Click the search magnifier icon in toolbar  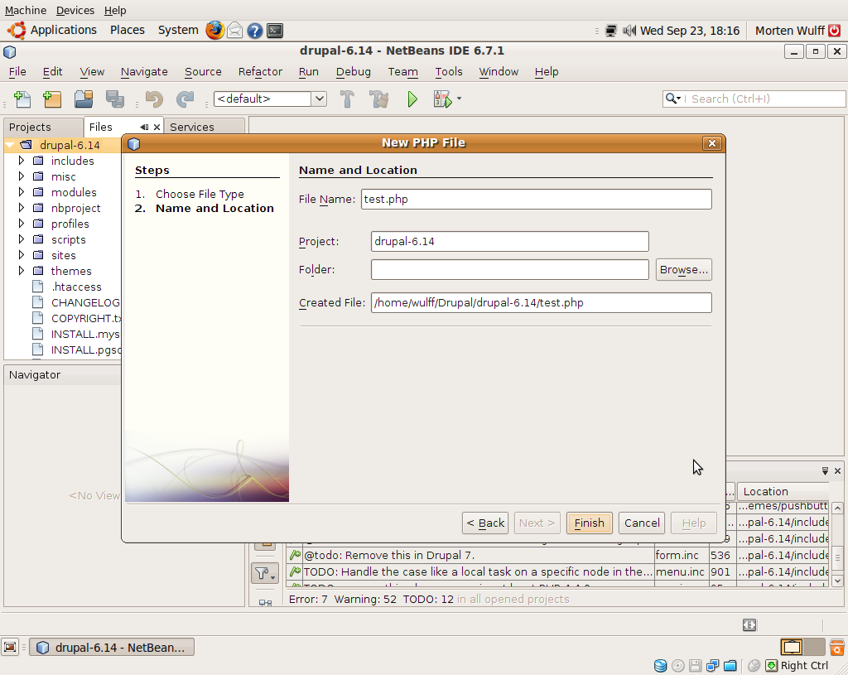click(672, 99)
